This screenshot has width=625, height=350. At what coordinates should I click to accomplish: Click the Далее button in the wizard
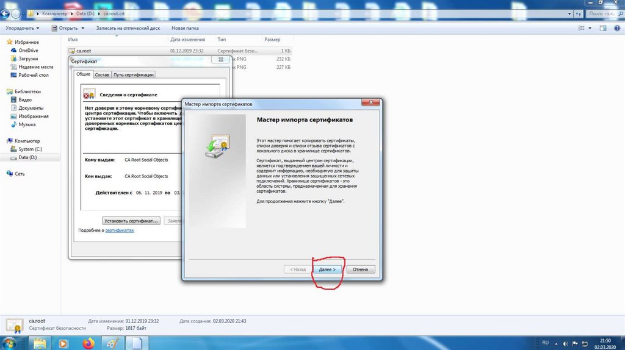click(328, 269)
